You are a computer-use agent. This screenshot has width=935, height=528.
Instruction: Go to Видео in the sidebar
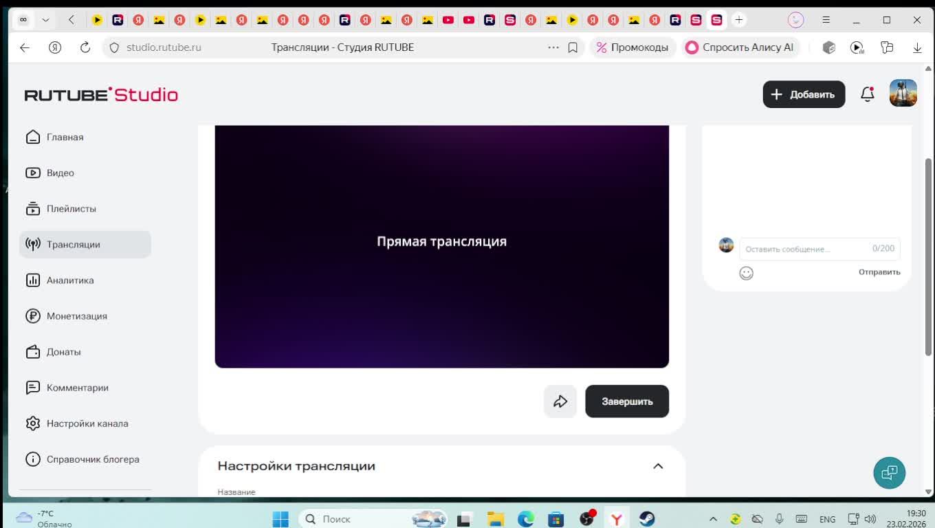click(x=85, y=173)
